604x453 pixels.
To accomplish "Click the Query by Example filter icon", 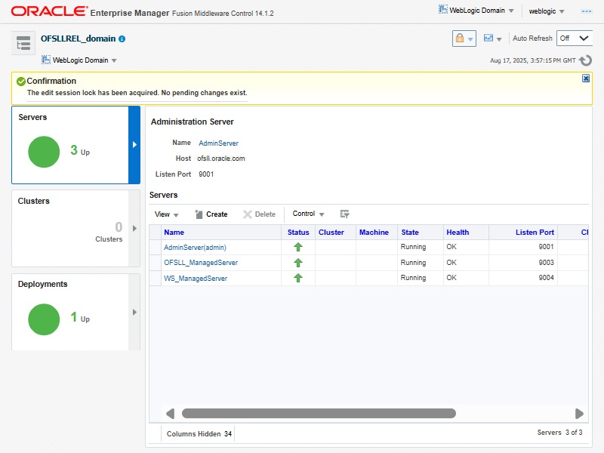I will [345, 214].
